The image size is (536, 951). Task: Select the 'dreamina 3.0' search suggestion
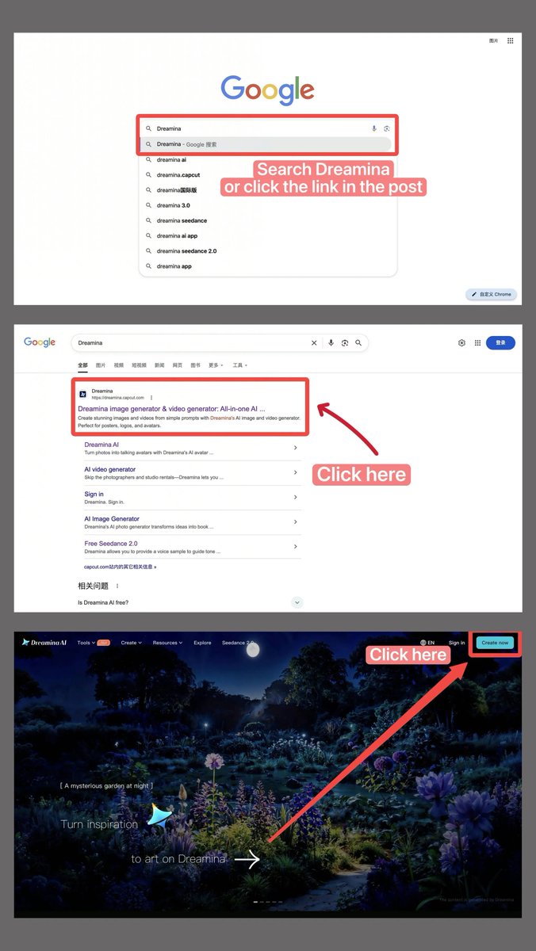[x=174, y=205]
